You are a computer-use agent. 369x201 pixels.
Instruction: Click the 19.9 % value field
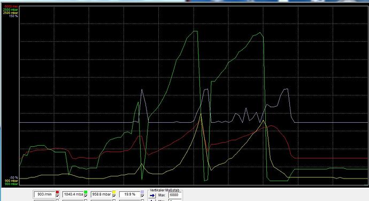[x=129, y=195]
